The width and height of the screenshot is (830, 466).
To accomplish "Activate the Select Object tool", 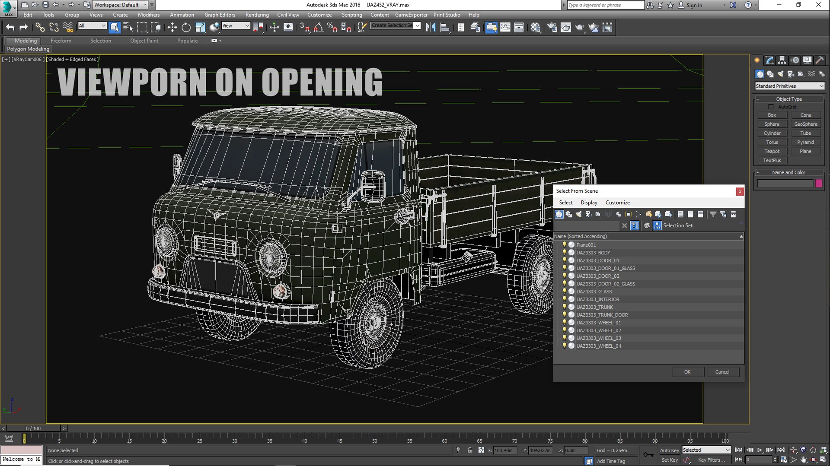I will (114, 28).
